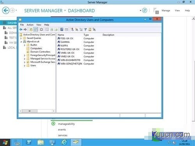Viewport: 195px width, 146px height.
Task: Click the events link on dashboard
Action: [62, 130]
